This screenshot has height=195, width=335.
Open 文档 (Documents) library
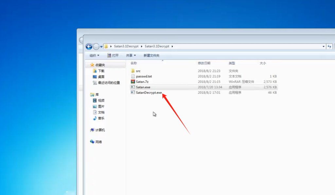click(101, 112)
